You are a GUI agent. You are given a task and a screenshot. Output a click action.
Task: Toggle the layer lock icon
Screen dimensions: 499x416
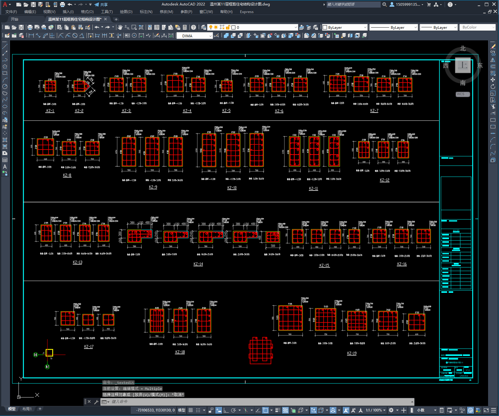click(228, 27)
